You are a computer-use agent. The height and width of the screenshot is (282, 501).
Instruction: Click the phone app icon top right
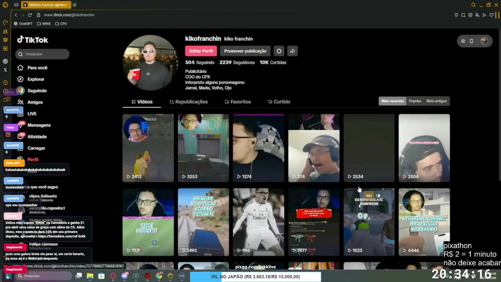[472, 41]
